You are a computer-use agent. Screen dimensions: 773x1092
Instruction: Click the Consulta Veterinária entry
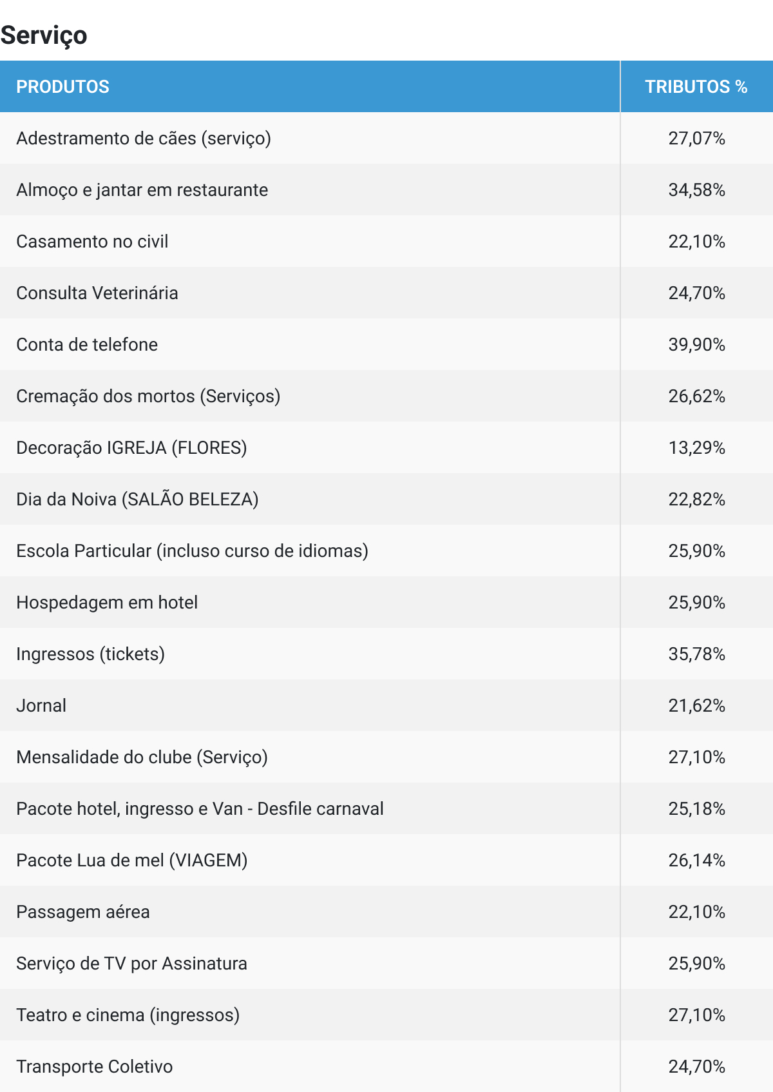[x=97, y=293]
